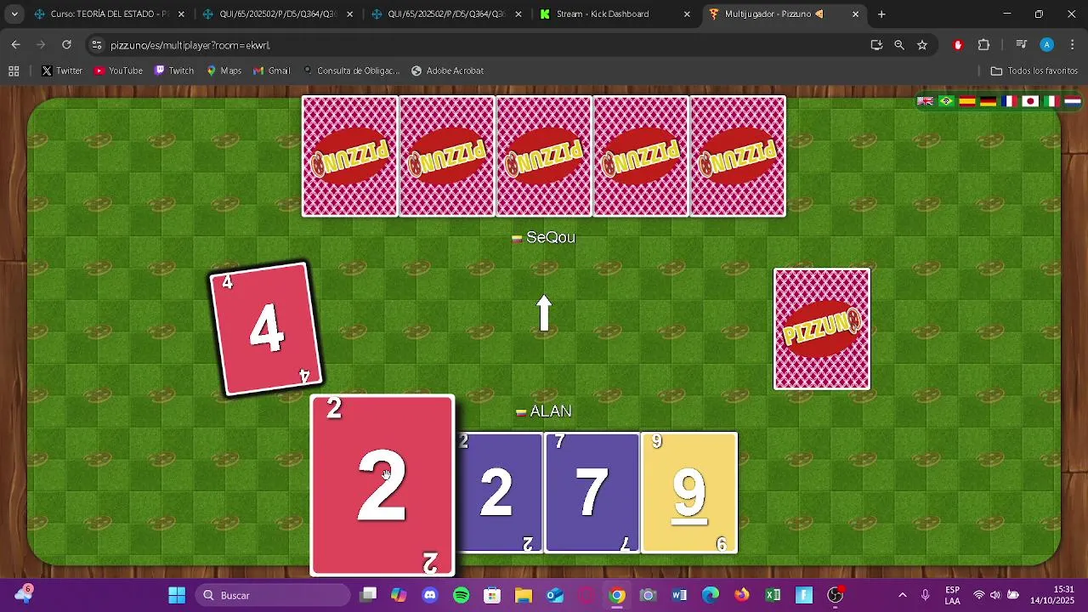Screen dimensions: 1088x612
Task: Open the YouTube bookmark
Action: (118, 71)
